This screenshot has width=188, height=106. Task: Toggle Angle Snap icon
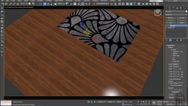pos(83,4)
